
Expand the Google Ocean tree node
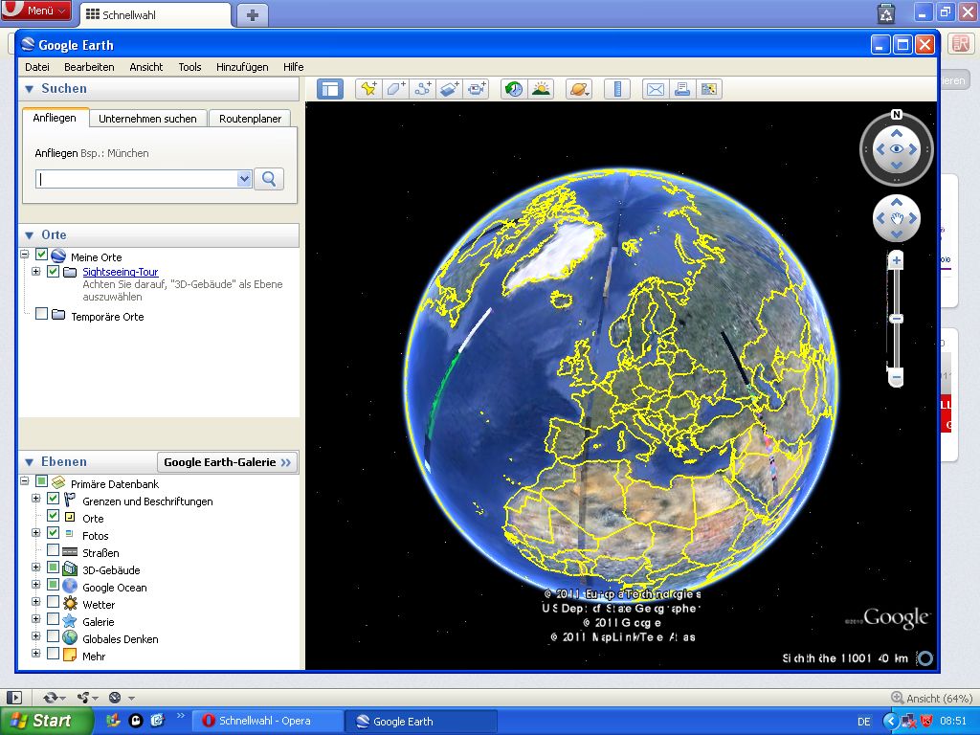coord(35,585)
